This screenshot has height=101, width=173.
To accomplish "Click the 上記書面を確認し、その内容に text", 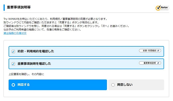I will pos(26,74).
